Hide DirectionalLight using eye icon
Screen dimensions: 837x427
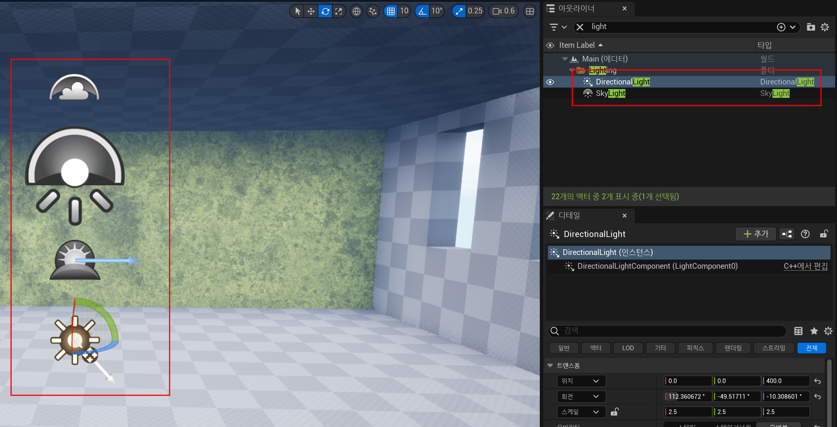550,82
